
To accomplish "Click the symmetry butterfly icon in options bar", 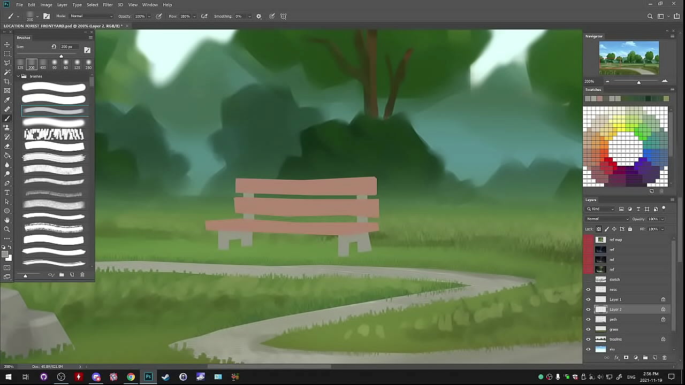I will [x=284, y=17].
